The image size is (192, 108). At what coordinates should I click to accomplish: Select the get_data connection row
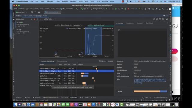76,76
